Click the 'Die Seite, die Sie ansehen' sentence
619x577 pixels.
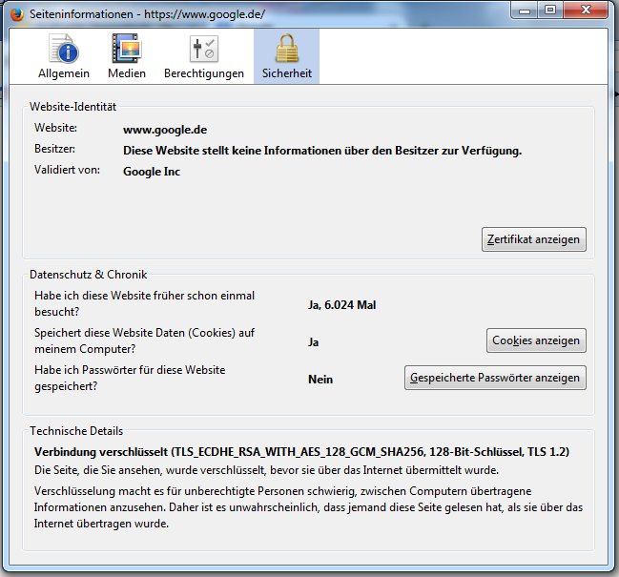266,470
